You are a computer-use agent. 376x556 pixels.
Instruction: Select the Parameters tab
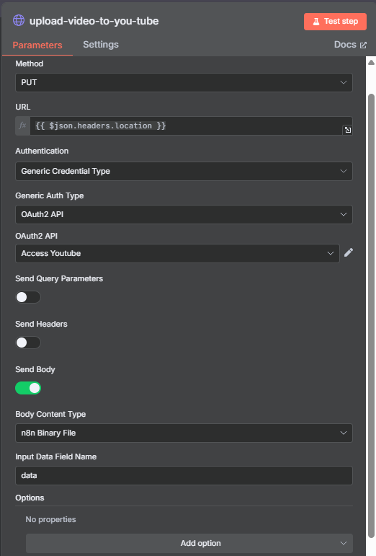pos(37,45)
